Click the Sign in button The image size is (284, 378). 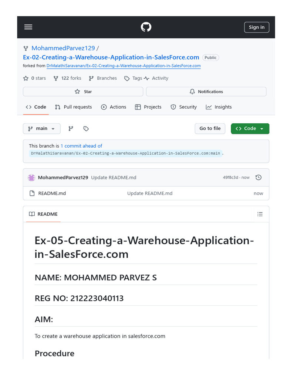pyautogui.click(x=257, y=27)
